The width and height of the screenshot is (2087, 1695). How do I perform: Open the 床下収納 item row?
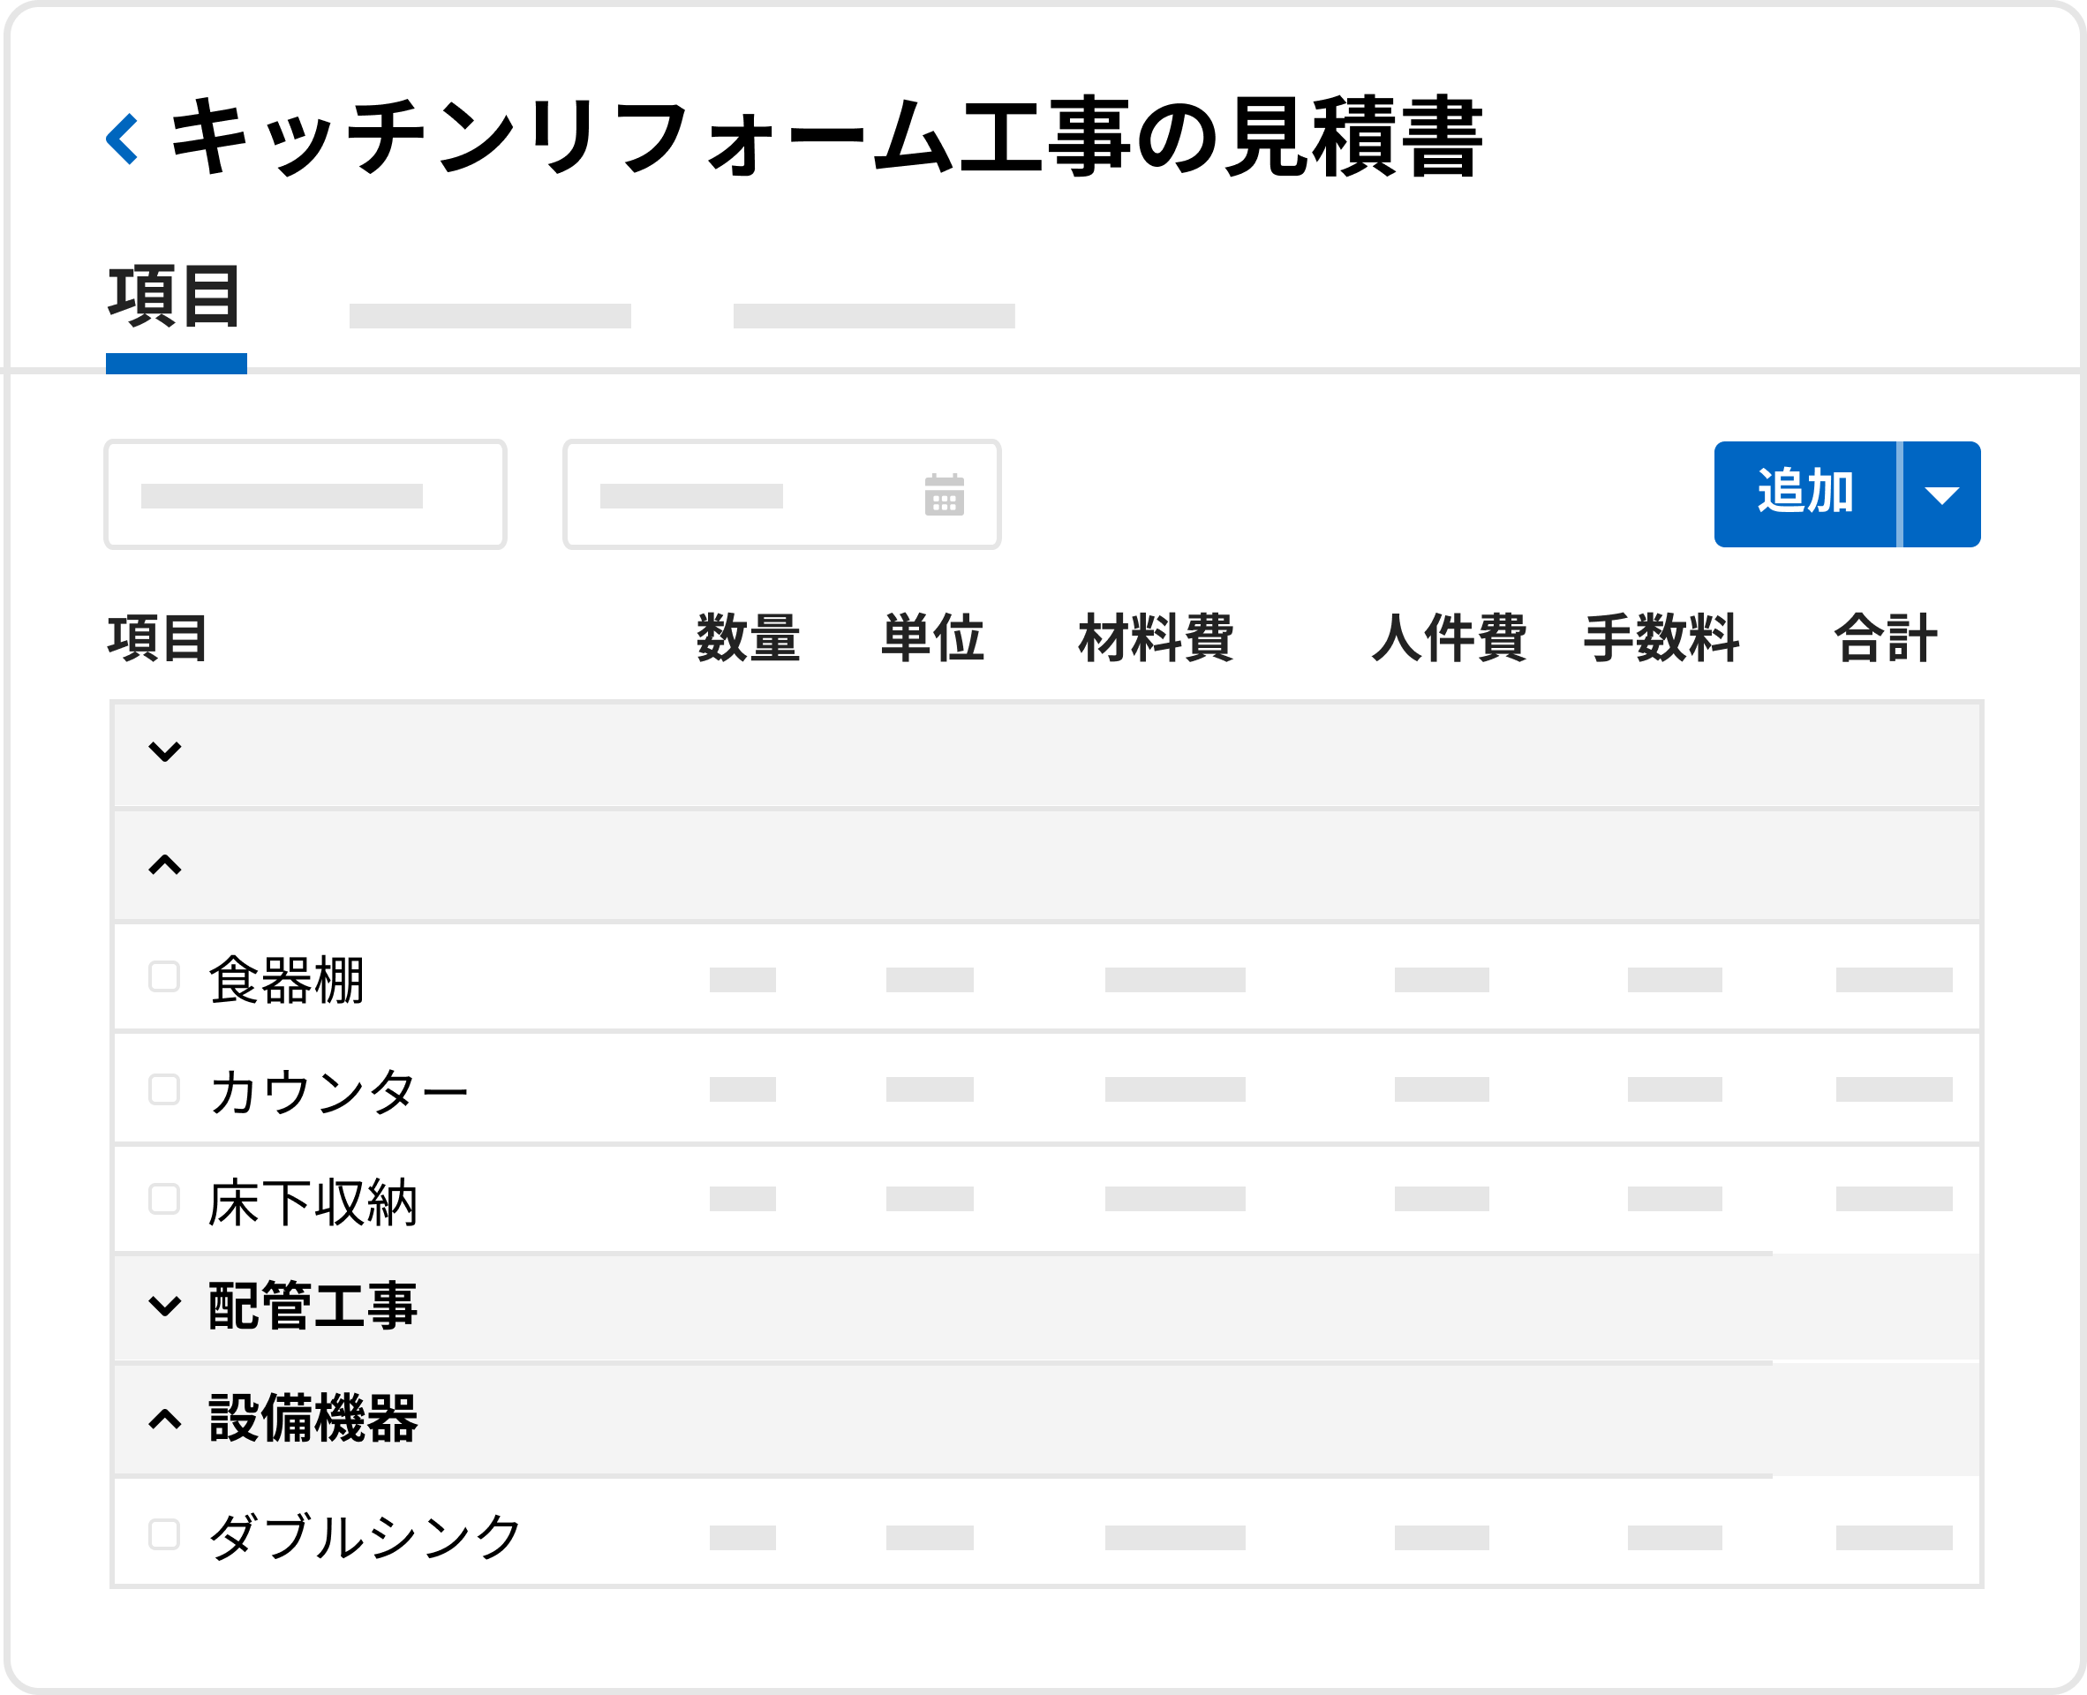(313, 1202)
